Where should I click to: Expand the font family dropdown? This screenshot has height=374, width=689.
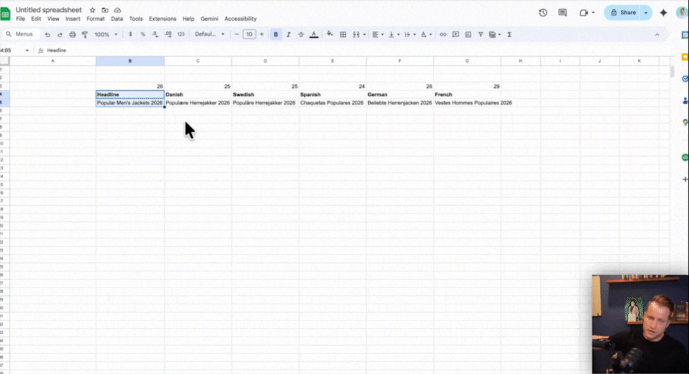209,34
